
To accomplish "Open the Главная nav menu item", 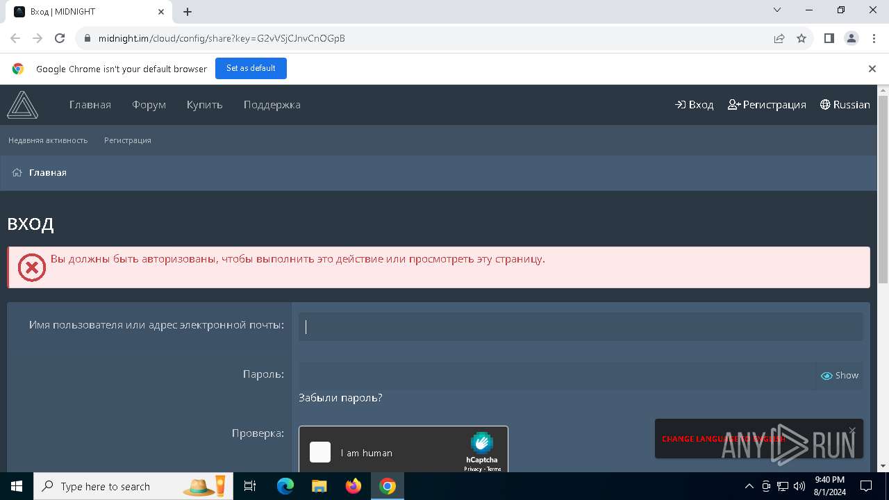I will [90, 105].
